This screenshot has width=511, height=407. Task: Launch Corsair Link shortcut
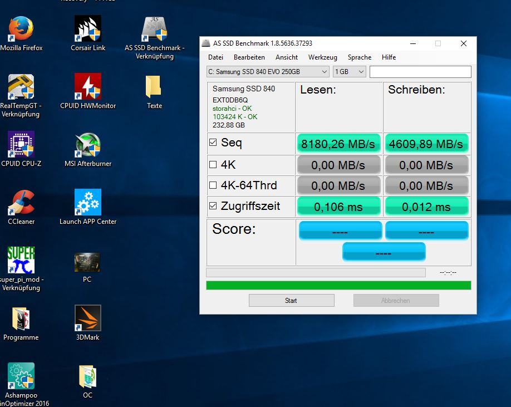click(x=87, y=29)
